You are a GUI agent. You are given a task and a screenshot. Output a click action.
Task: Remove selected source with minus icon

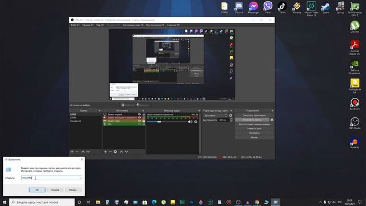[110, 152]
